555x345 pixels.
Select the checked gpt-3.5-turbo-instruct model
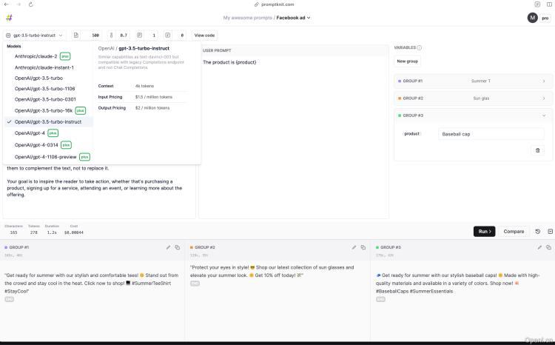(48, 121)
